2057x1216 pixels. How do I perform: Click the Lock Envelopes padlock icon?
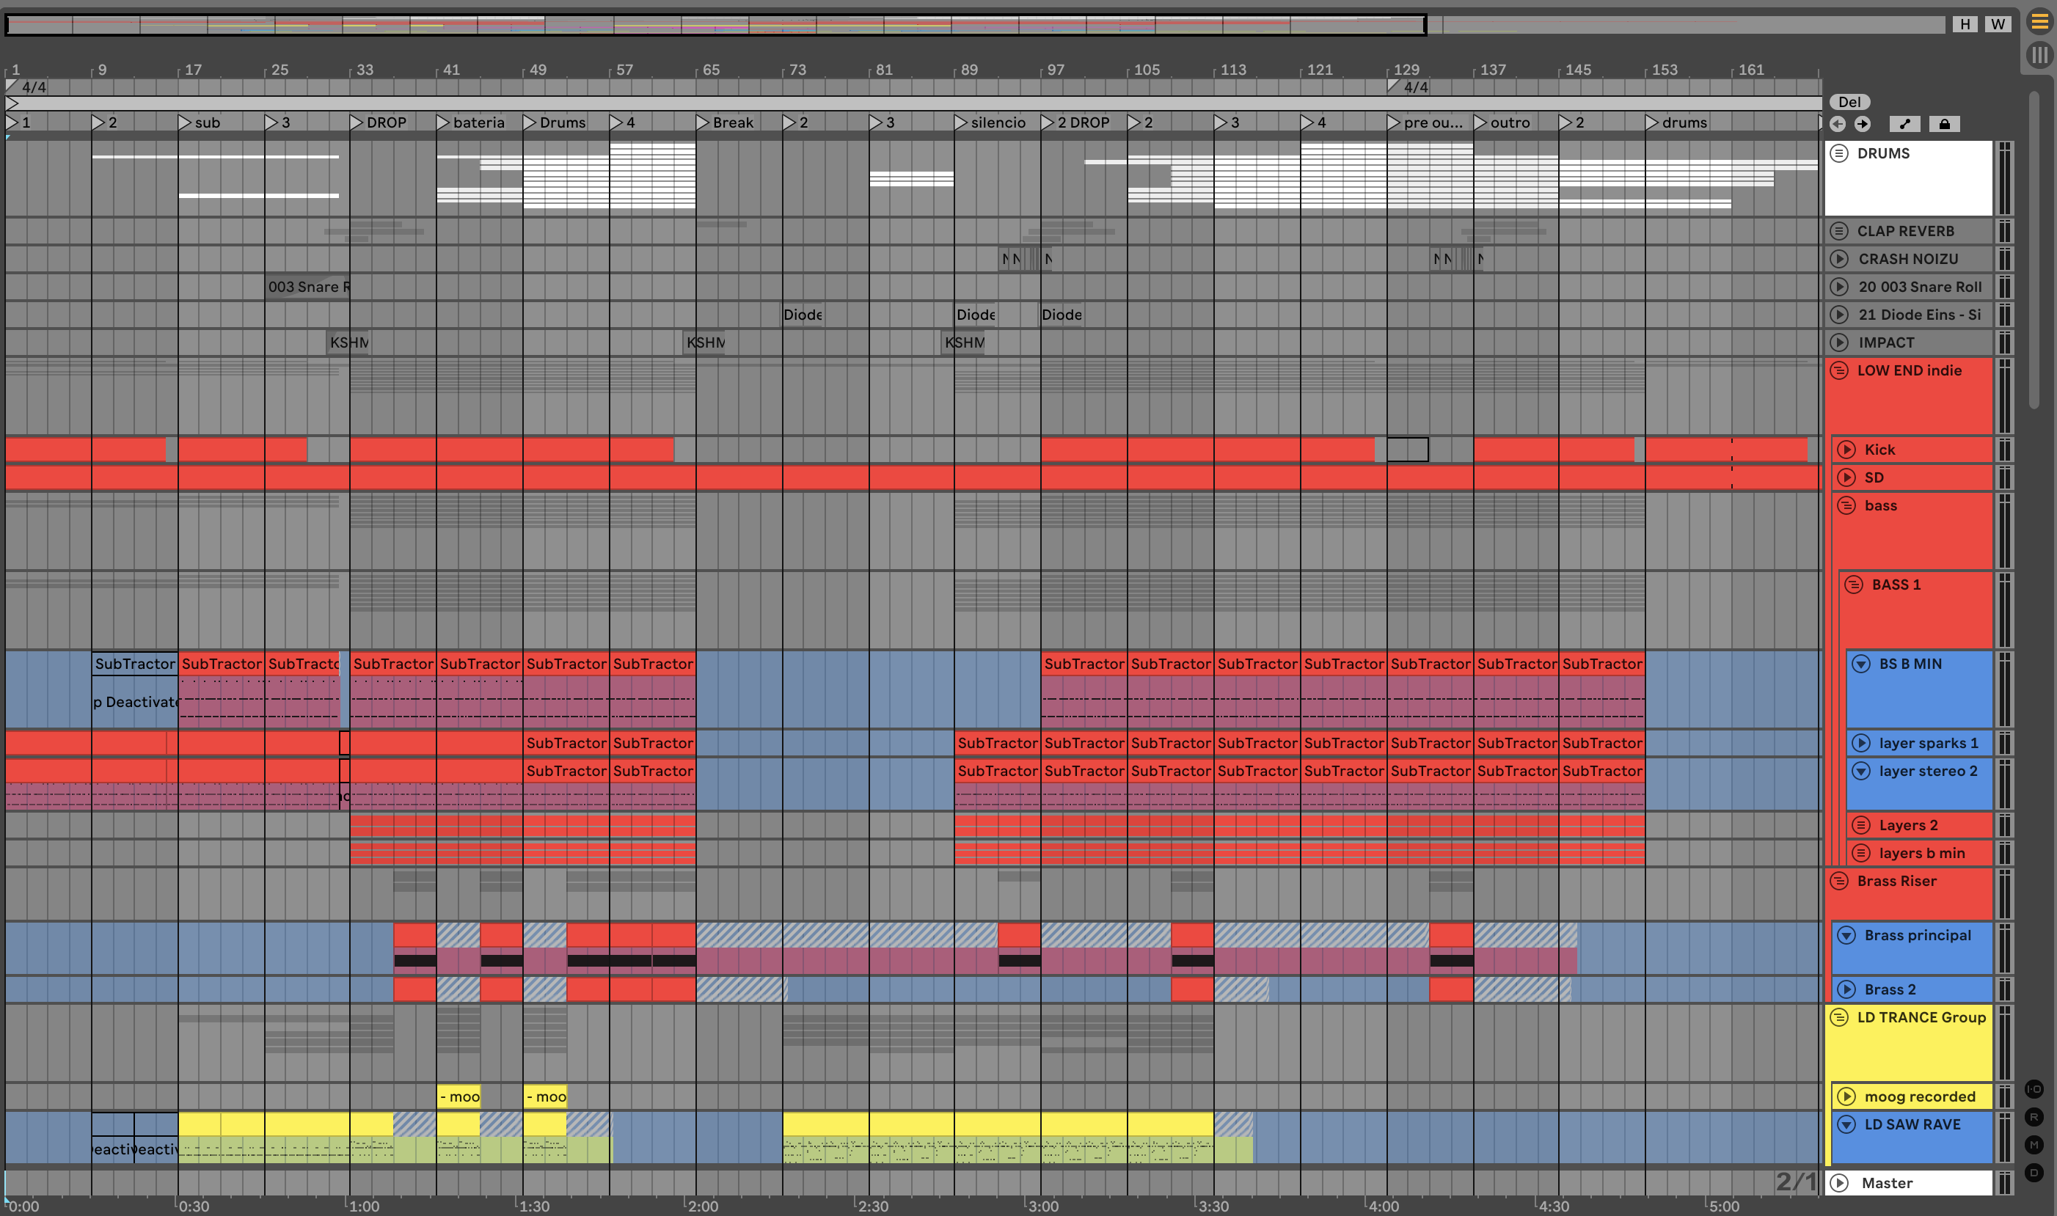[x=1944, y=125]
